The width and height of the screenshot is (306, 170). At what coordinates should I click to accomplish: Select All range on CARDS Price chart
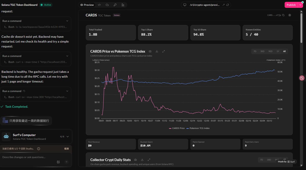click(x=284, y=51)
